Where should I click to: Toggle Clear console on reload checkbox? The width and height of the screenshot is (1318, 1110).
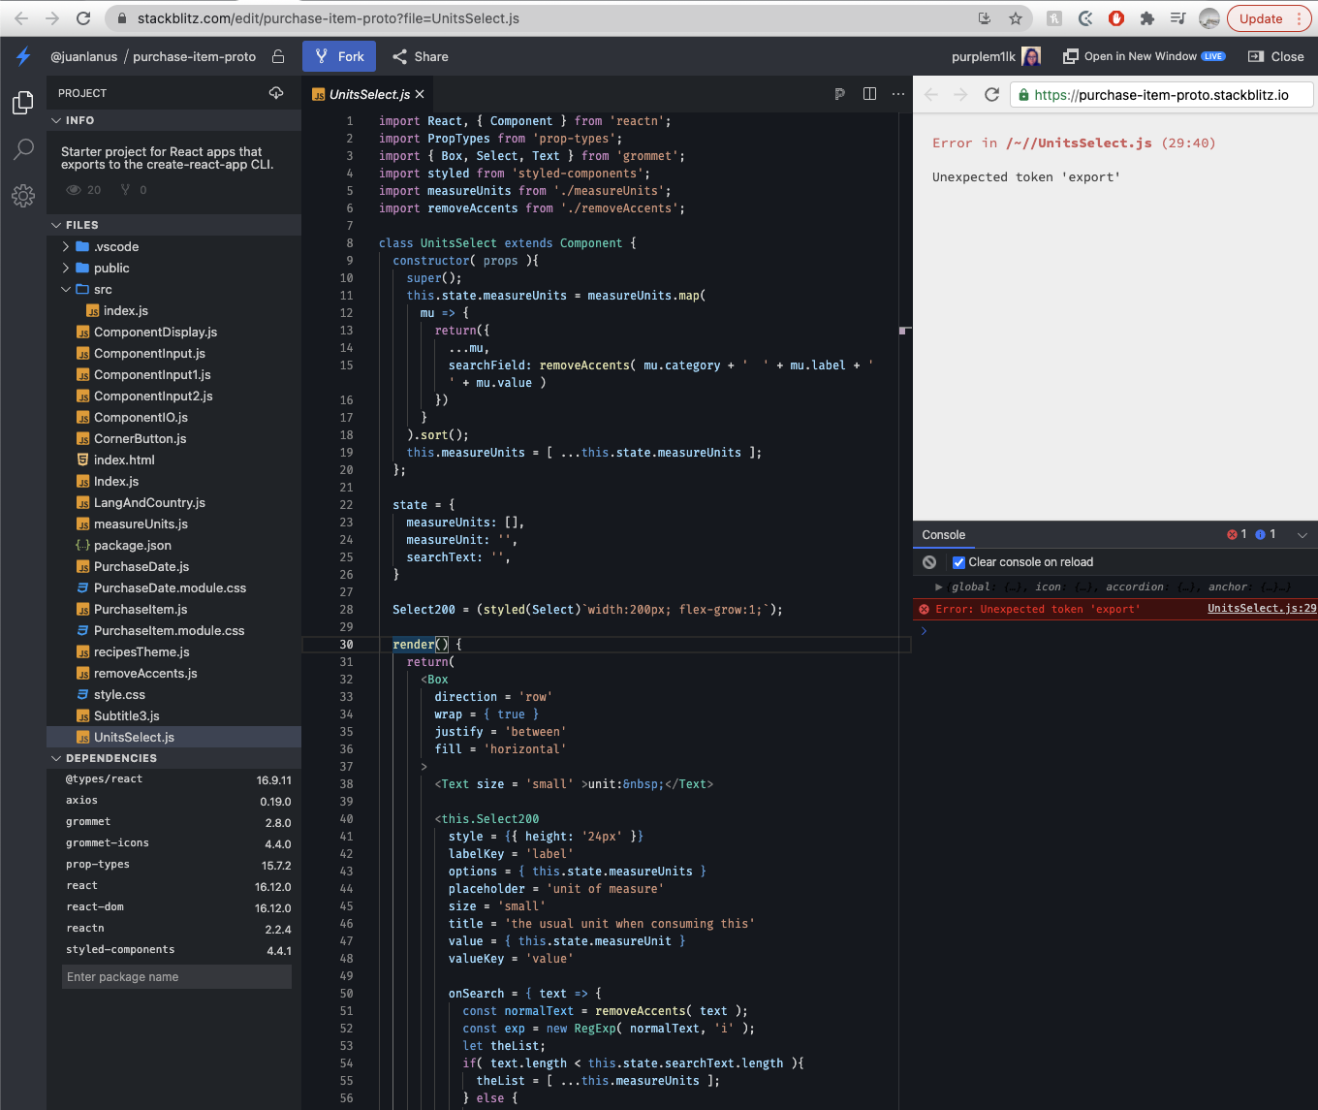(958, 562)
